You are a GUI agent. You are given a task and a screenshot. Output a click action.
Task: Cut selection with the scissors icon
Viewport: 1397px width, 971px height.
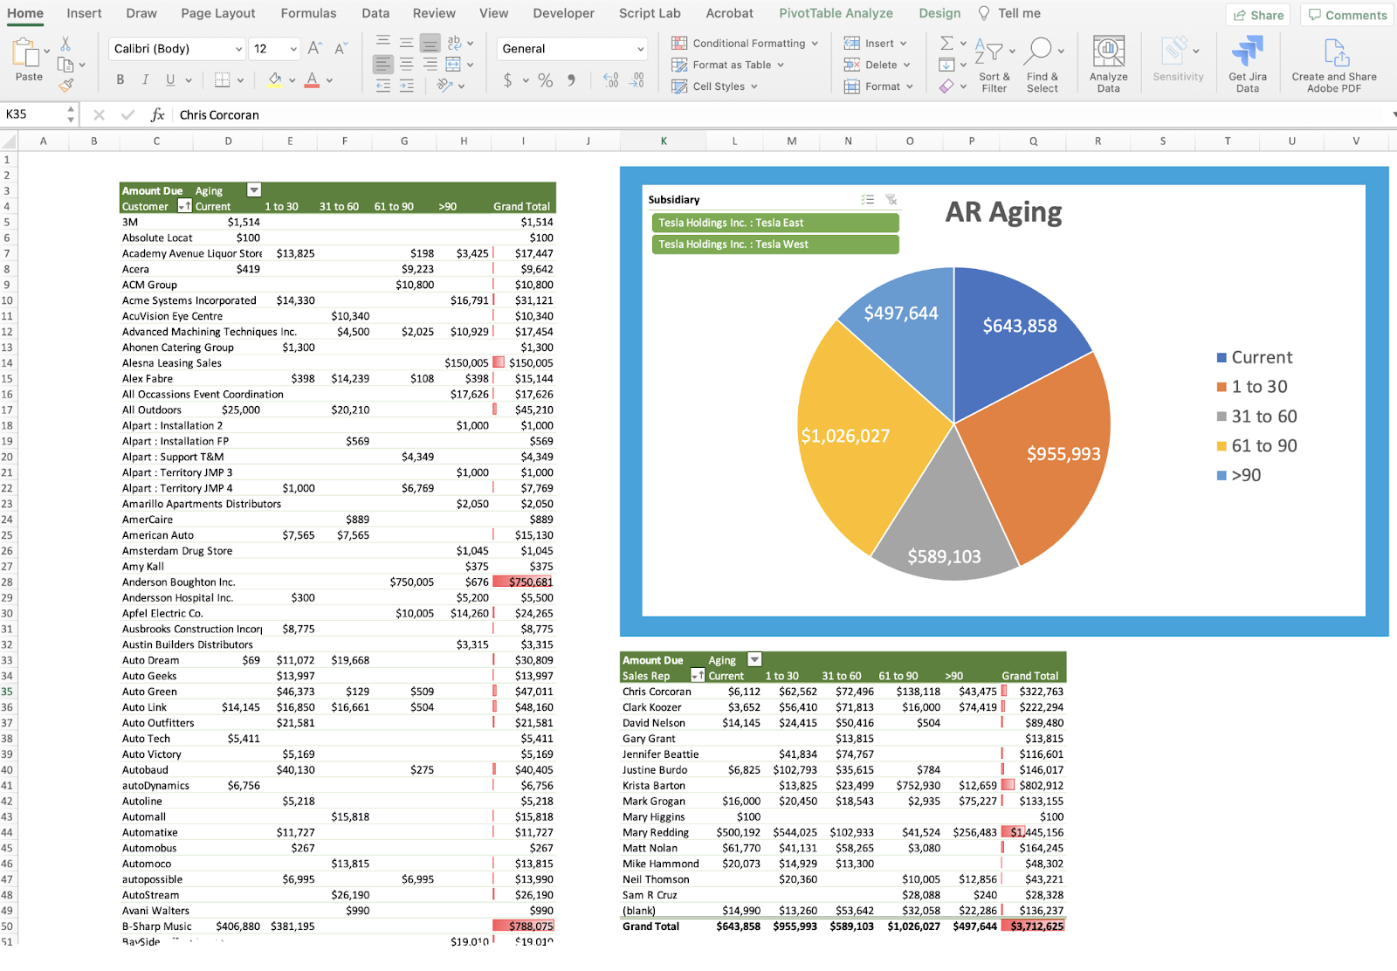coord(65,44)
